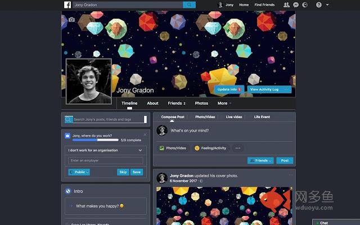
Task: Click the '5/9 complete' text
Action: click(x=131, y=140)
